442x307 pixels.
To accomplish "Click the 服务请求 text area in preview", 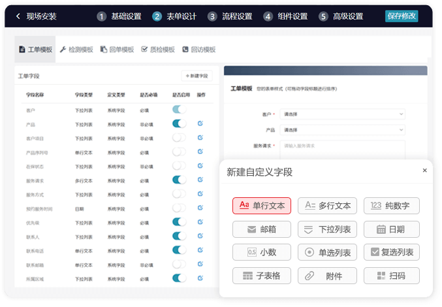I will (x=343, y=150).
